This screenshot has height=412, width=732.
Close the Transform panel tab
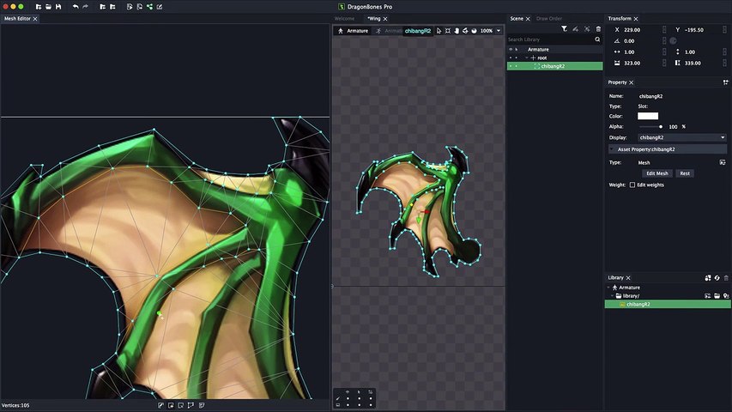coord(636,19)
